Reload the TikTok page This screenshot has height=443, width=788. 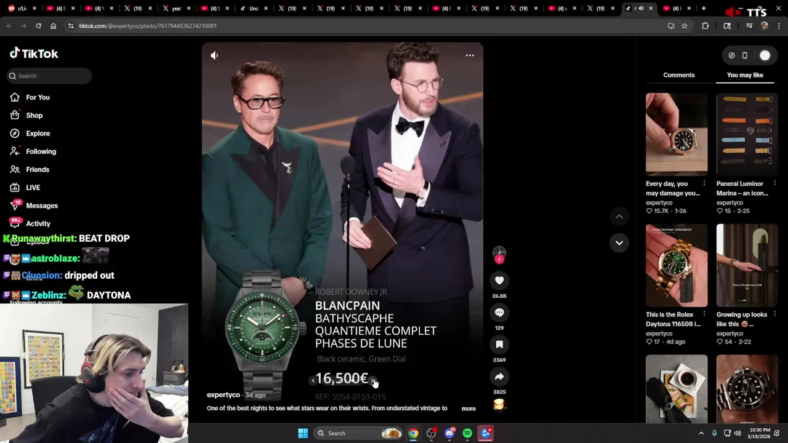[38, 26]
